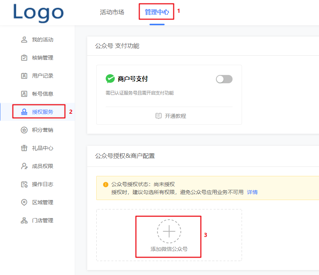This screenshot has height=275, width=319.
Task: Click the 授权服务 stamp icon
Action: (x=24, y=112)
